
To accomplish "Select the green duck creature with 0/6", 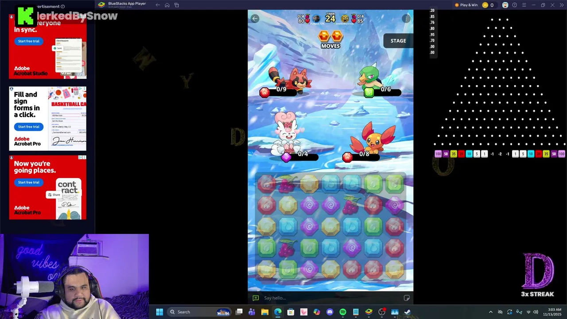I will (371, 76).
